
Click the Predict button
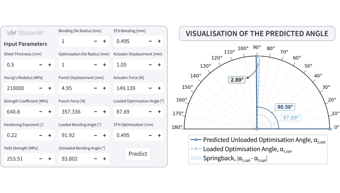tap(138, 154)
